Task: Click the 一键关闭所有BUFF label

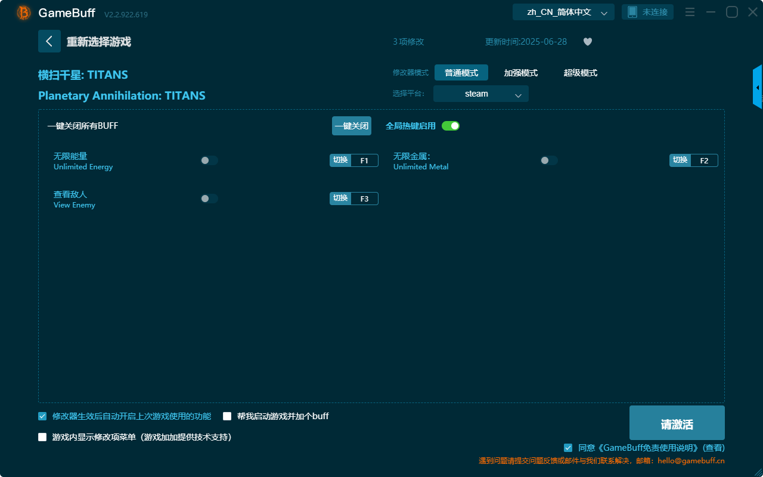Action: click(82, 126)
